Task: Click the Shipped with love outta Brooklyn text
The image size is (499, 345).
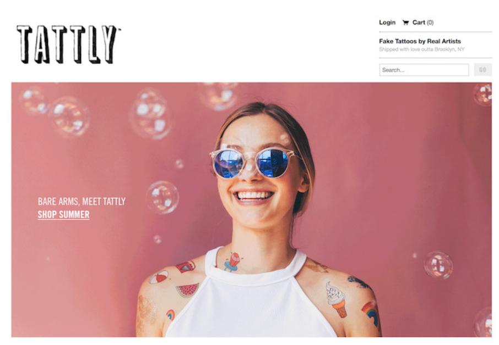Action: (x=422, y=49)
